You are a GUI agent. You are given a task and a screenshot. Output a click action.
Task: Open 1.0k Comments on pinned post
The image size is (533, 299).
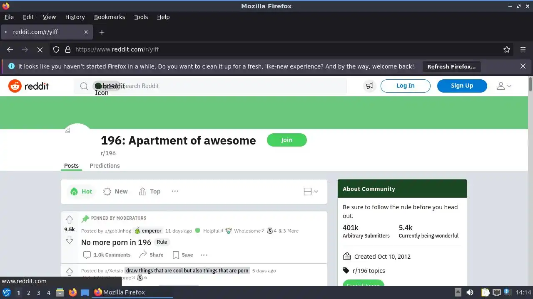[x=107, y=255]
